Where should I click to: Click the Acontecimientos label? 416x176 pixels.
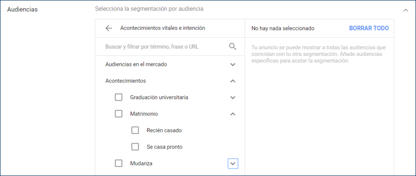click(x=125, y=81)
